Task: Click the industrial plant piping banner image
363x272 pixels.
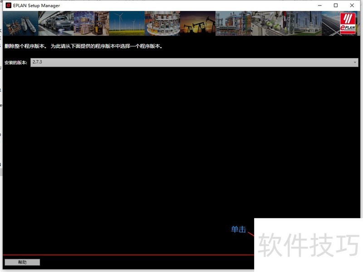Action: [233, 24]
